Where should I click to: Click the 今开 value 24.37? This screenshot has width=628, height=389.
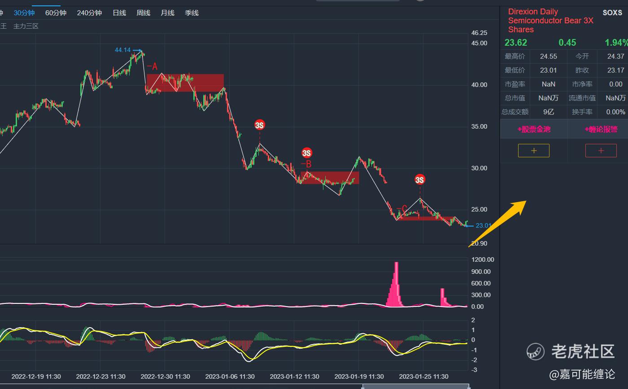pyautogui.click(x=615, y=56)
